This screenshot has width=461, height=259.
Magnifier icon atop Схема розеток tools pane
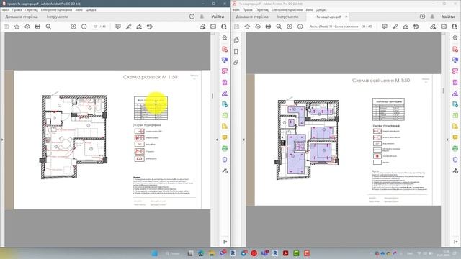tap(225, 38)
